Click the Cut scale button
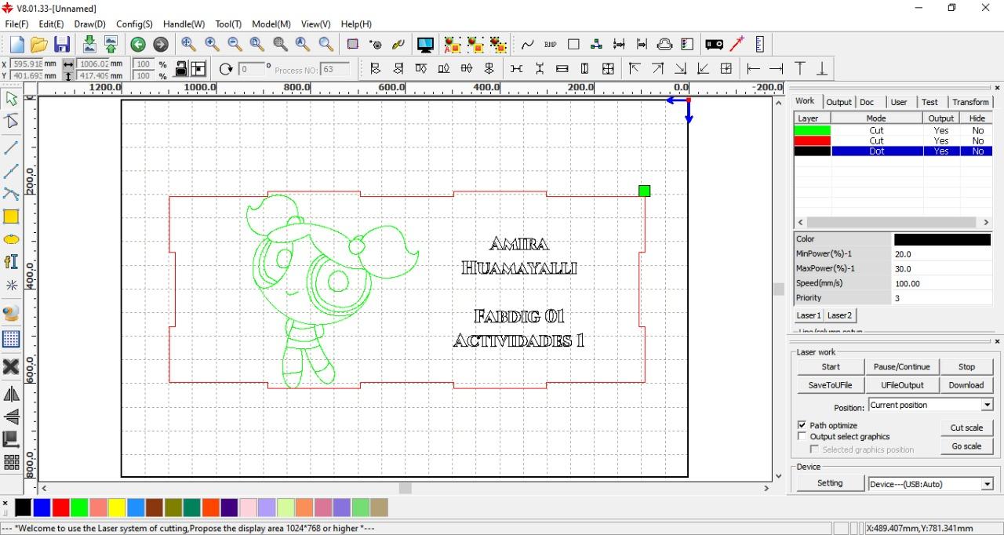This screenshot has width=1004, height=535. 966,428
